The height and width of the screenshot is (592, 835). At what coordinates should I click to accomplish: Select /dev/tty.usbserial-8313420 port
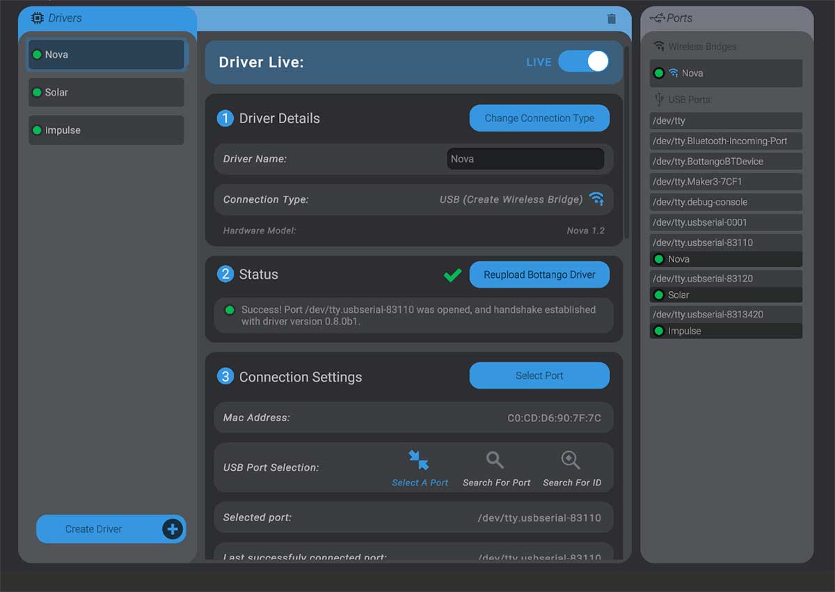coord(726,315)
